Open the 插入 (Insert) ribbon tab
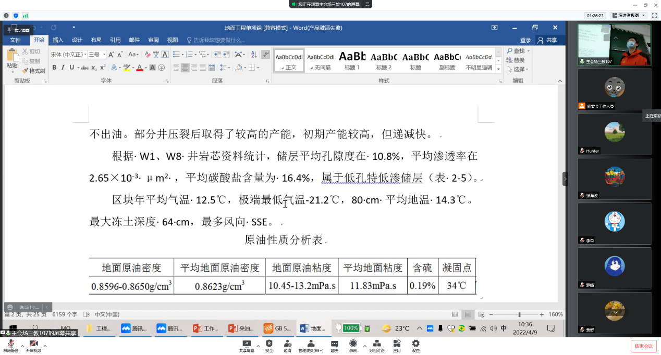This screenshot has height=355, width=661. pos(58,40)
